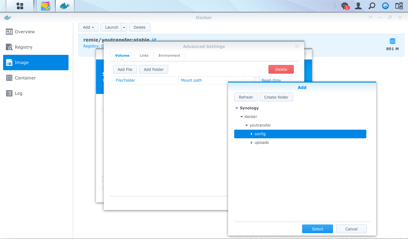Screen dimensions: 408x239
Task: Open the Add dropdown in Docker toolbar
Action: point(88,27)
